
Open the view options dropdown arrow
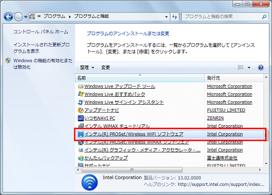[x=249, y=68]
